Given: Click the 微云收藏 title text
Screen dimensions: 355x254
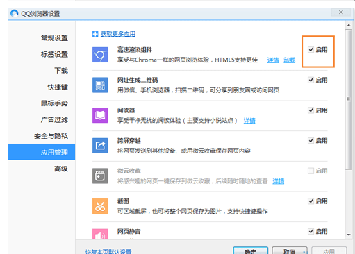Looking at the screenshot, I should click(129, 171).
